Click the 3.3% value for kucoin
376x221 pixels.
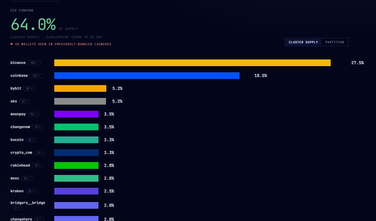point(109,140)
